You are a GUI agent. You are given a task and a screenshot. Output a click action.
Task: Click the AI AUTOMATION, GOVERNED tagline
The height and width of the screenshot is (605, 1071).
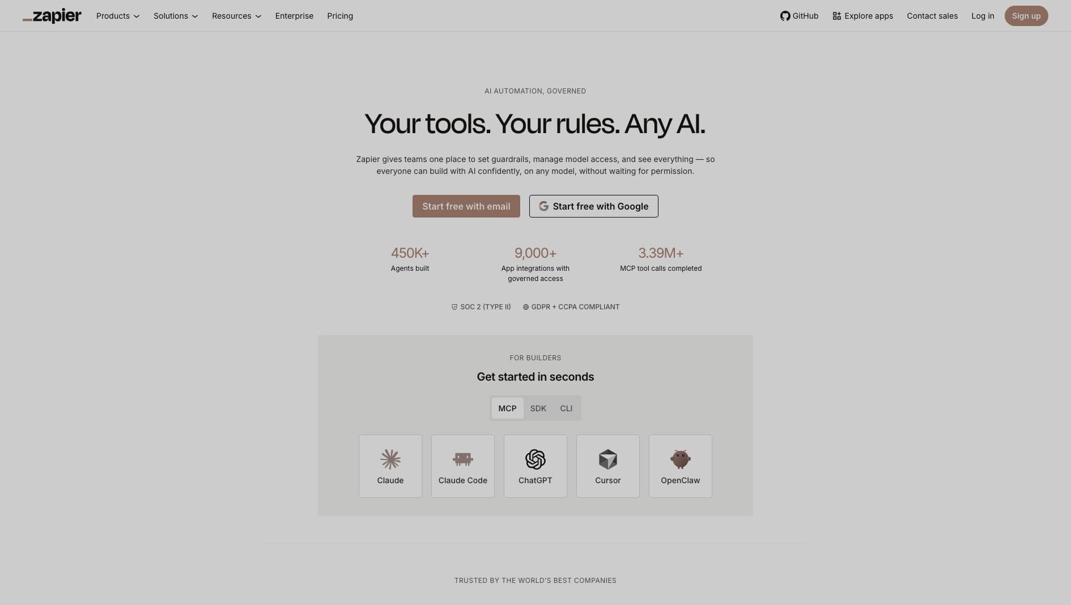coord(535,91)
